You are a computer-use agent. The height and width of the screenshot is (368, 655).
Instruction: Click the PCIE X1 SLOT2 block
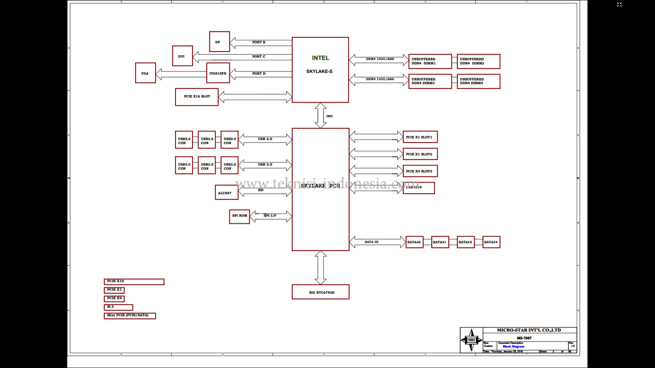420,154
